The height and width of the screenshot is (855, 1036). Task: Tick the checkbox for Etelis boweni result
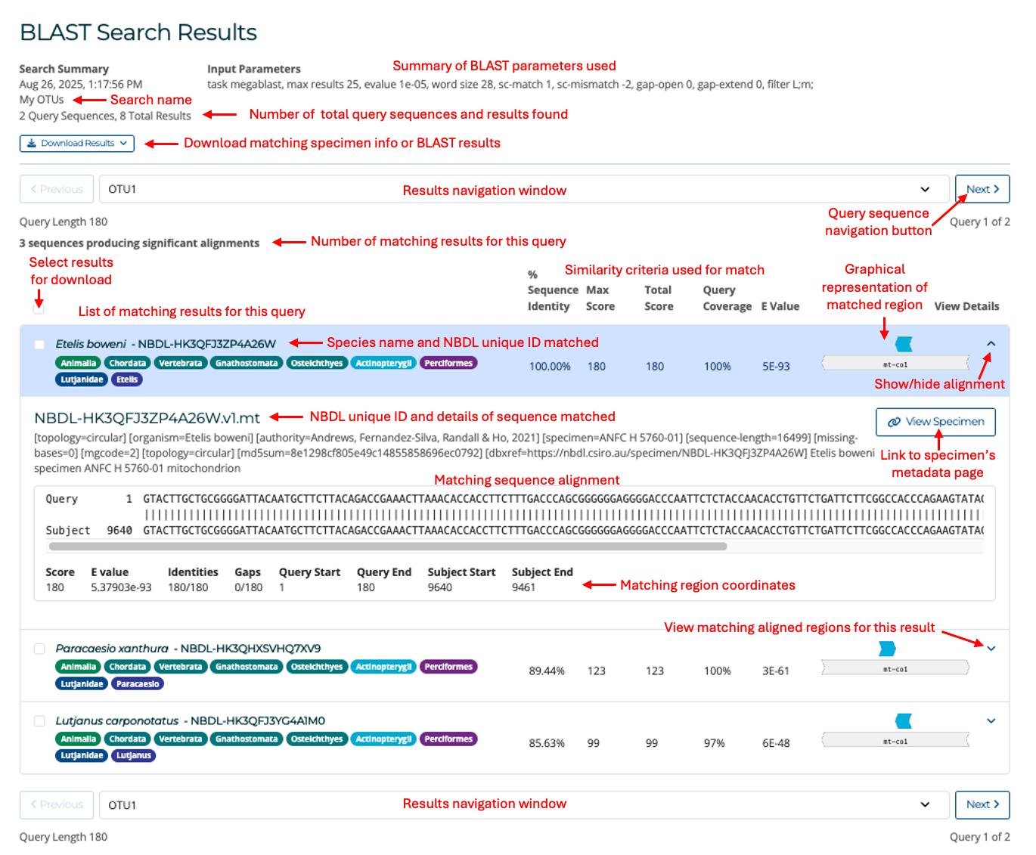[x=39, y=345]
